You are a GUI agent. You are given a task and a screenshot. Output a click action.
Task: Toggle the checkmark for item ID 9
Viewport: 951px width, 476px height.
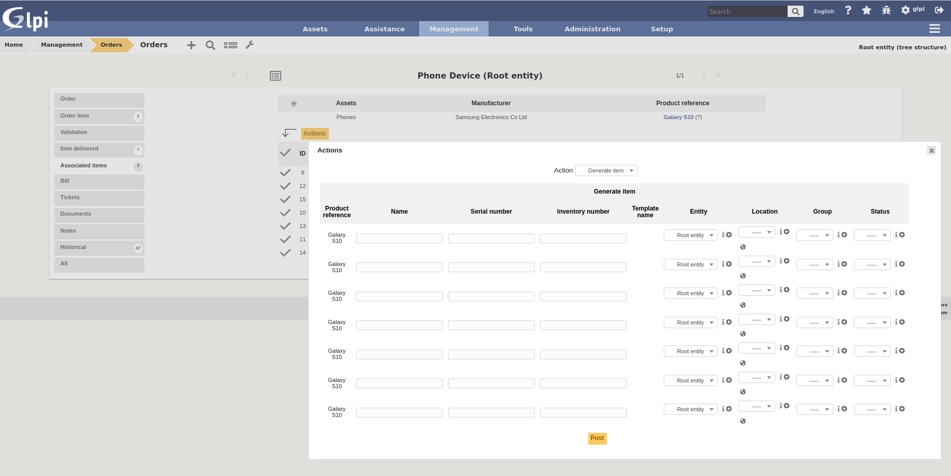coord(285,173)
